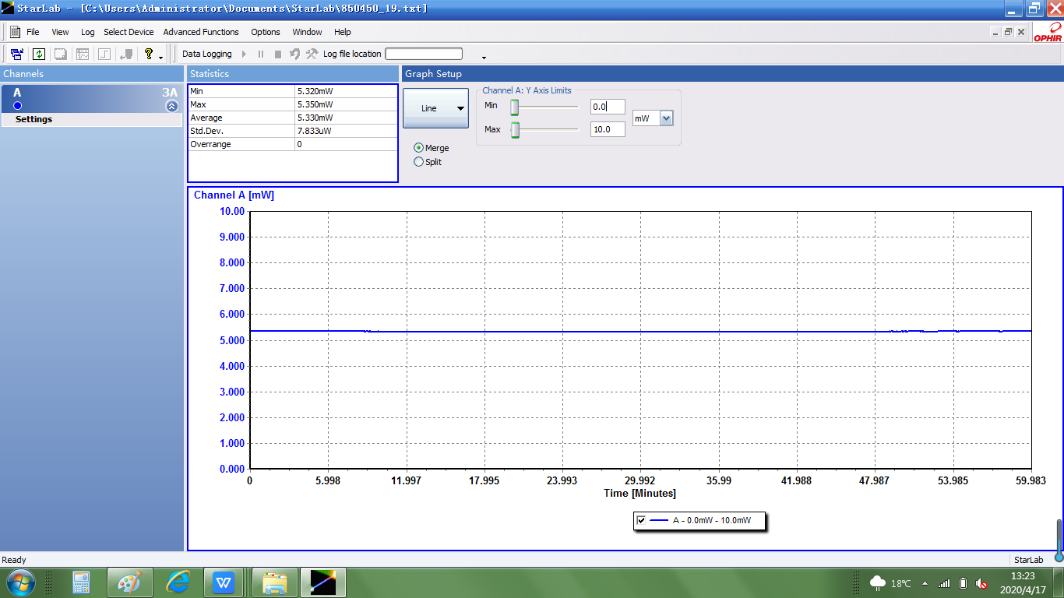Click the yellow question mark help icon

click(x=149, y=54)
